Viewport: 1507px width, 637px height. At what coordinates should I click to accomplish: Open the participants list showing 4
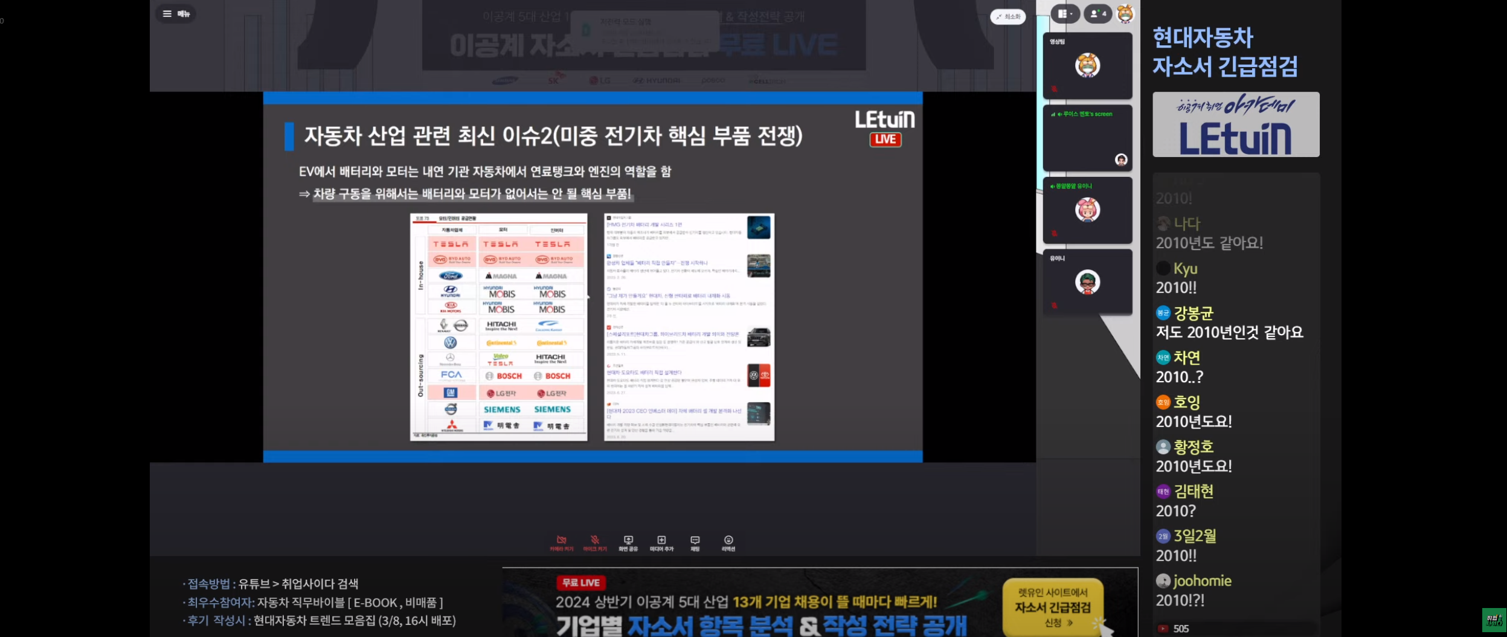coord(1097,14)
